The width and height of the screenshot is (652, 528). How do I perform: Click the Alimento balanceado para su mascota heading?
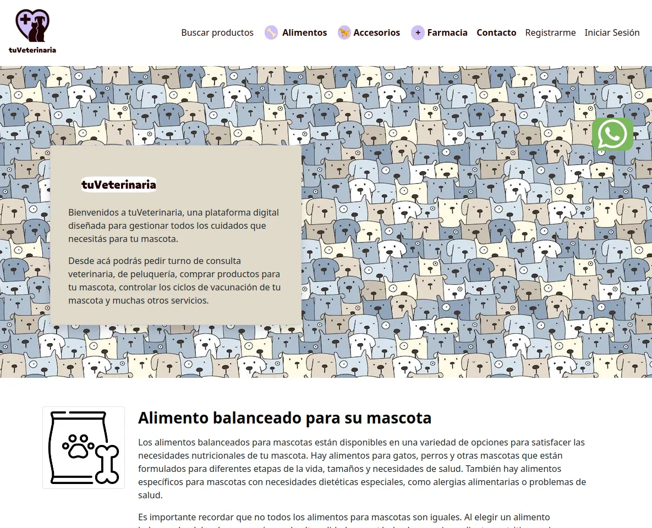[286, 417]
